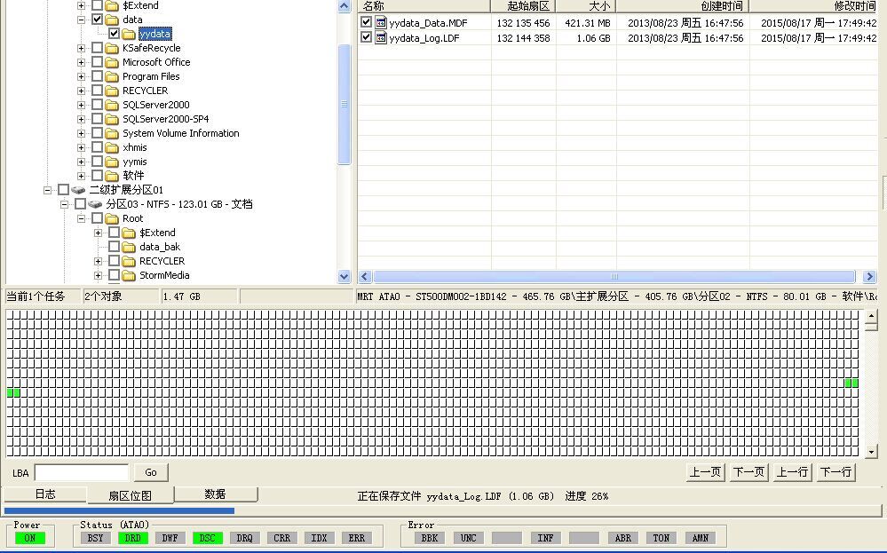Expand the StormMedia folder node
The width and height of the screenshot is (887, 553).
tap(98, 275)
